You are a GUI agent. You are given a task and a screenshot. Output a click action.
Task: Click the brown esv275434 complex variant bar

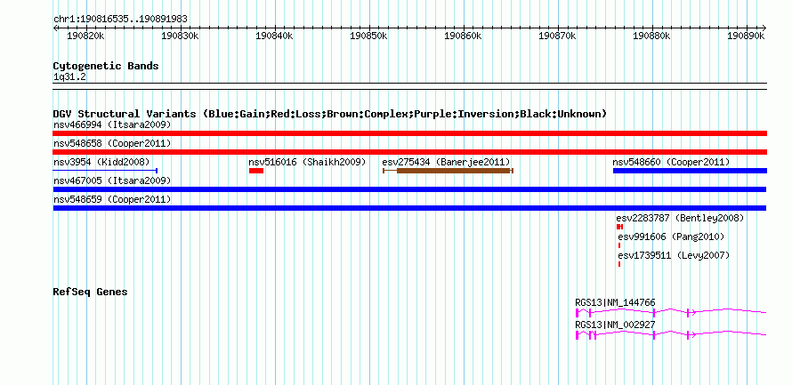tap(448, 171)
